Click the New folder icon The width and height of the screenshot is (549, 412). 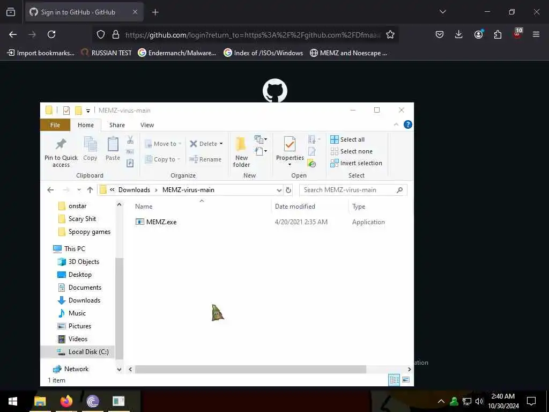[x=241, y=144]
